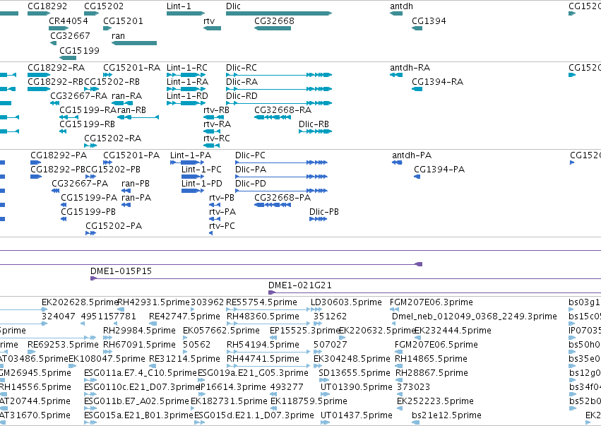Select the antdh-RA transcript label
601x426 pixels.
tap(410, 68)
